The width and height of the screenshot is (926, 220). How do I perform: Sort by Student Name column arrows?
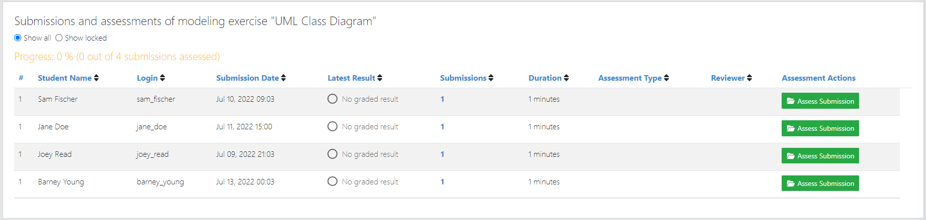[x=96, y=78]
